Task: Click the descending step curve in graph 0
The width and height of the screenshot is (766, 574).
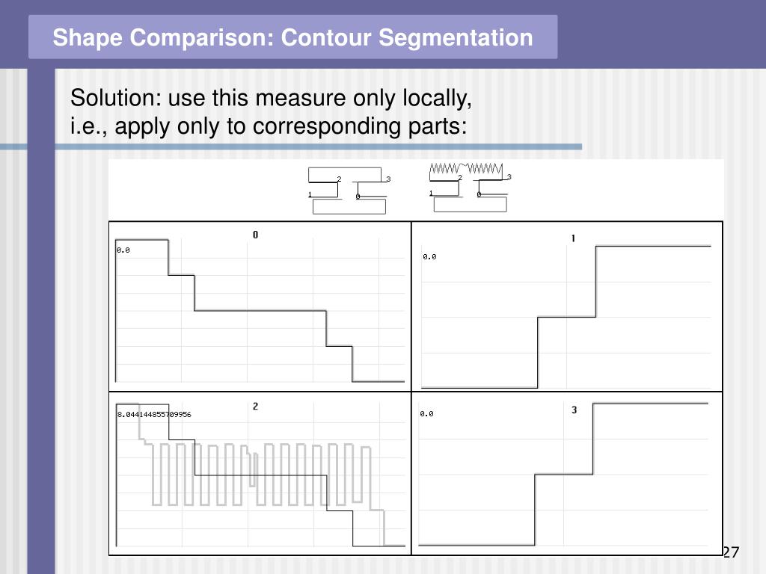Action: point(260,310)
